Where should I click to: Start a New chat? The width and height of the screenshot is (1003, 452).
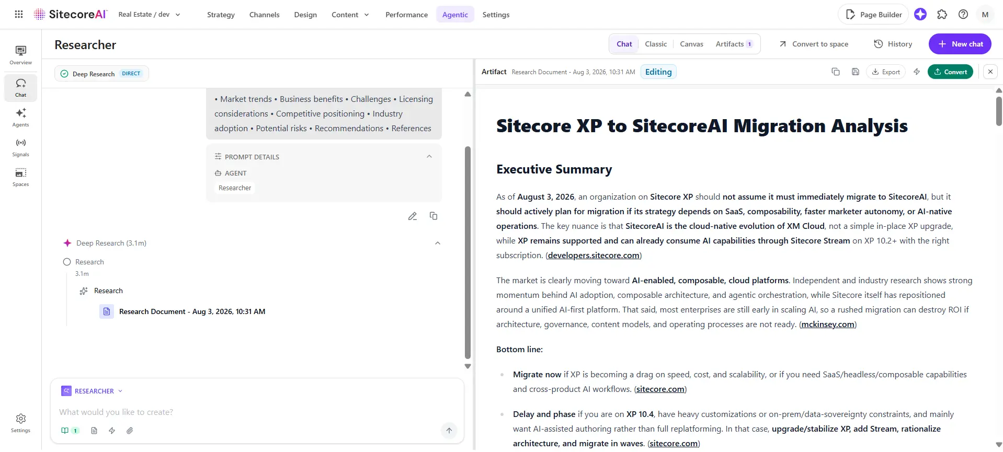pyautogui.click(x=960, y=44)
